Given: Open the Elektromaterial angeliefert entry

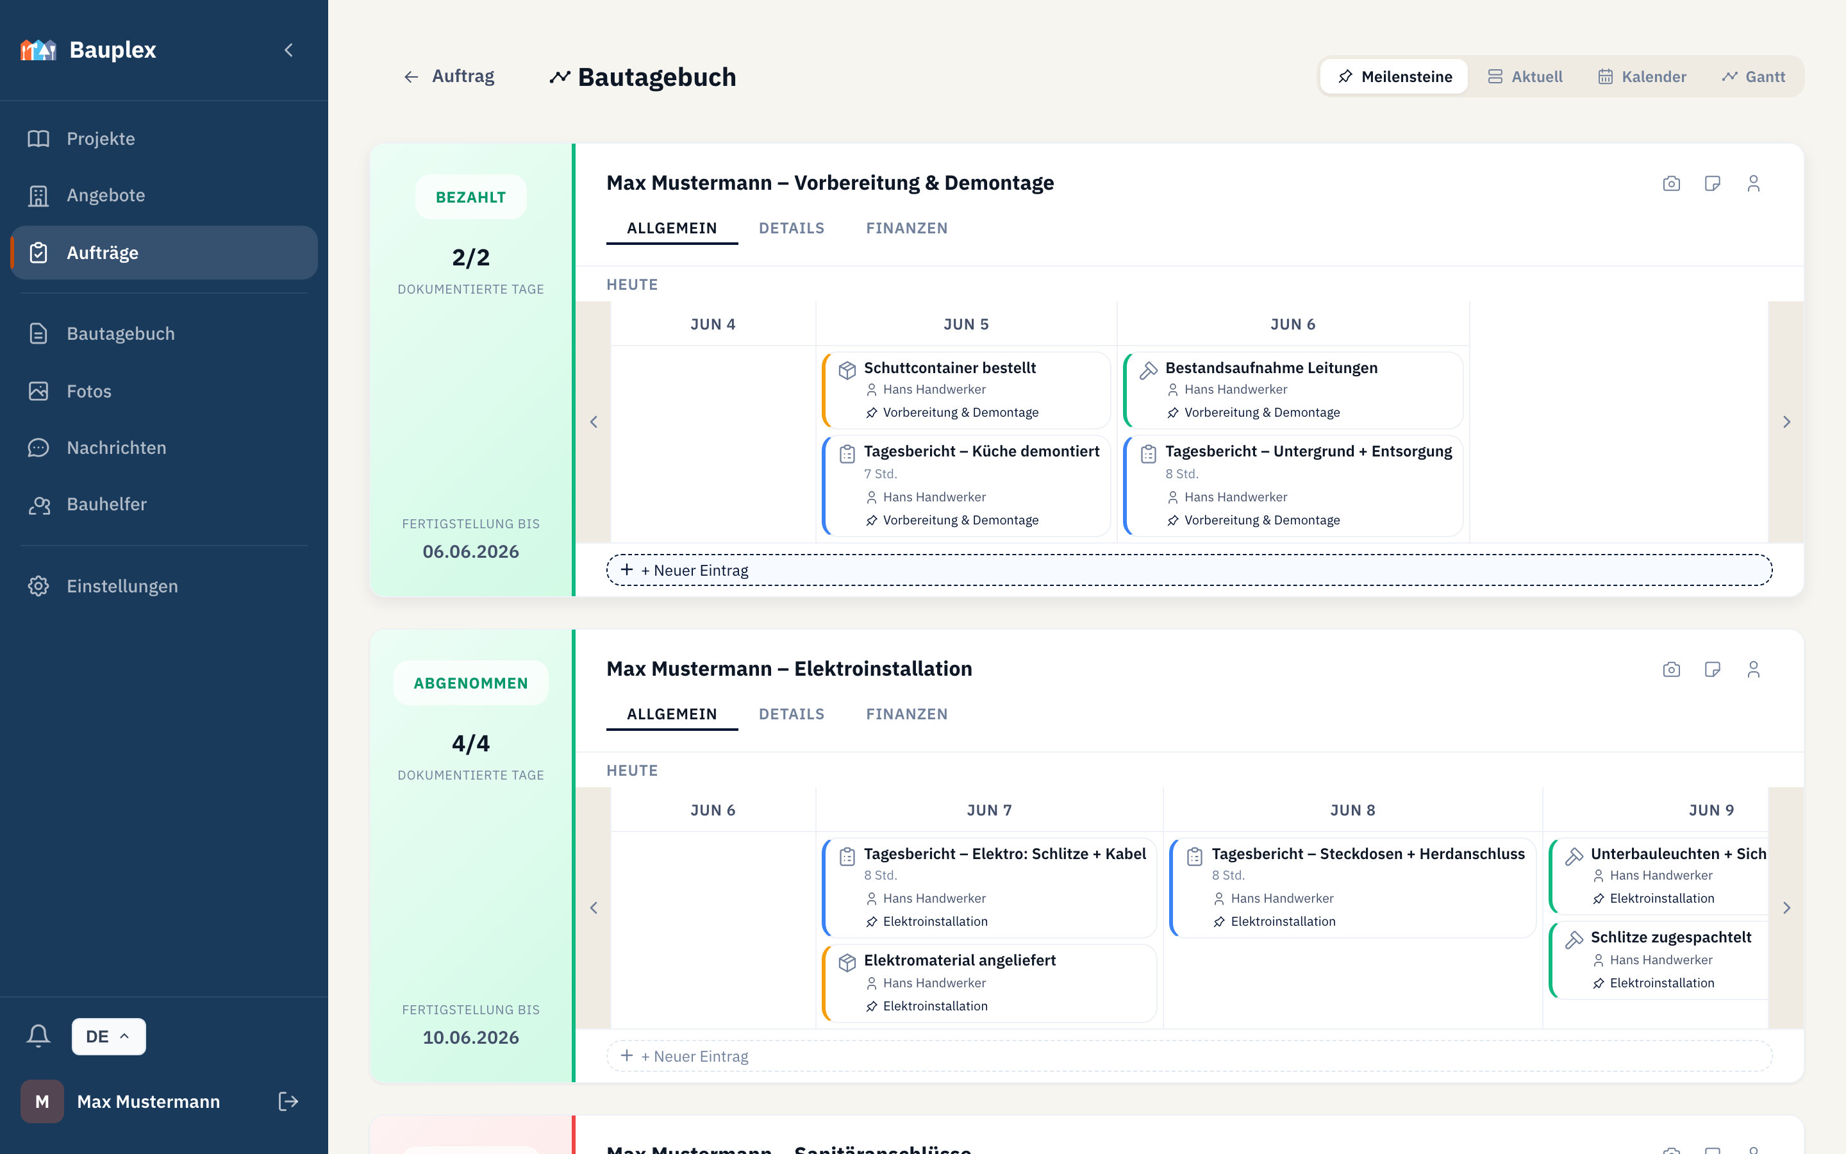Looking at the screenshot, I should coord(990,983).
